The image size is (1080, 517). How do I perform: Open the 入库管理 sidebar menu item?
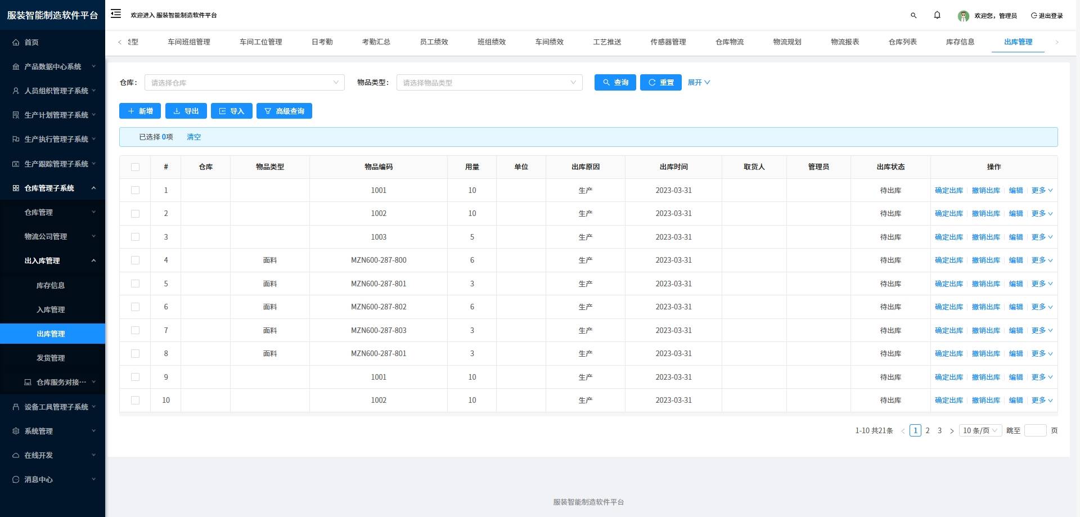click(x=52, y=309)
